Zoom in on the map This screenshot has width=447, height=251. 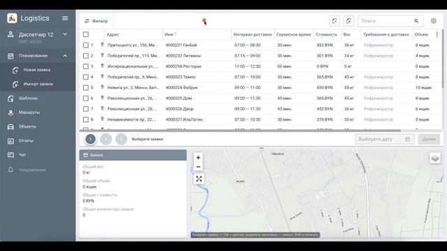click(x=198, y=158)
